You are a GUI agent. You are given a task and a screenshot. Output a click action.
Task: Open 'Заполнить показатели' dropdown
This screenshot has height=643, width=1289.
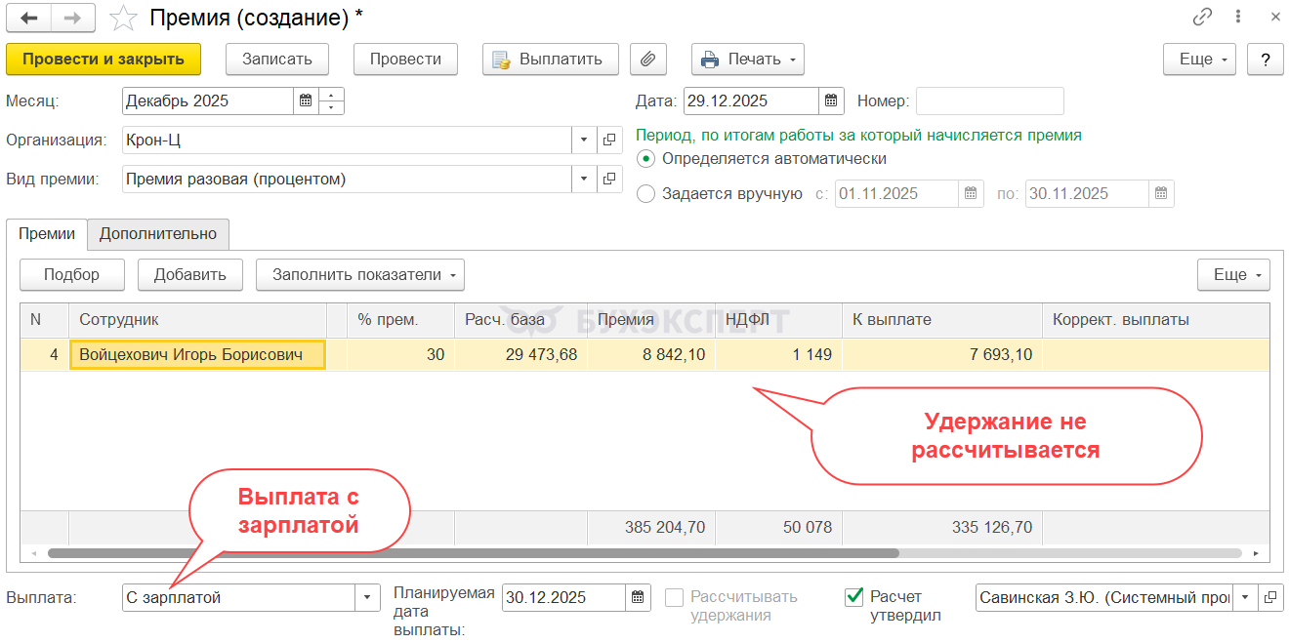point(360,274)
